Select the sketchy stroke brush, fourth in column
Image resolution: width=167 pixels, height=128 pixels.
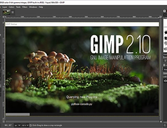(x=166, y=49)
